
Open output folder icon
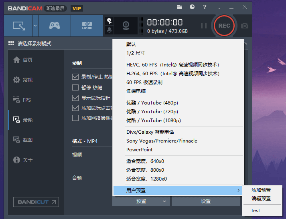pyautogui.click(x=179, y=7)
